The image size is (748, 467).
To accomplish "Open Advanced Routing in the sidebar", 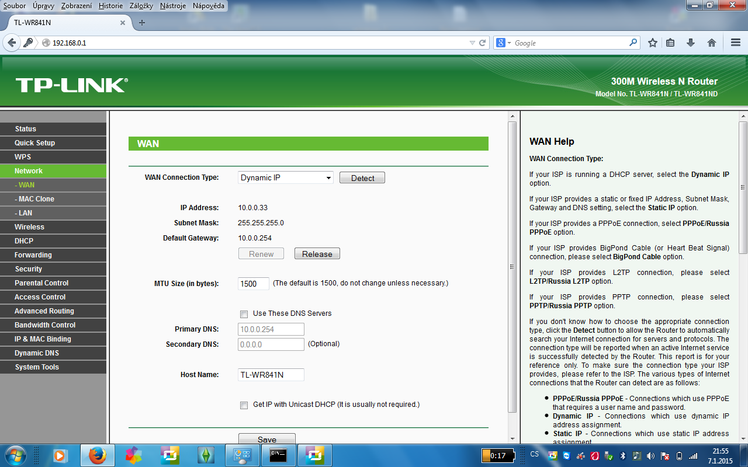I will point(53,311).
